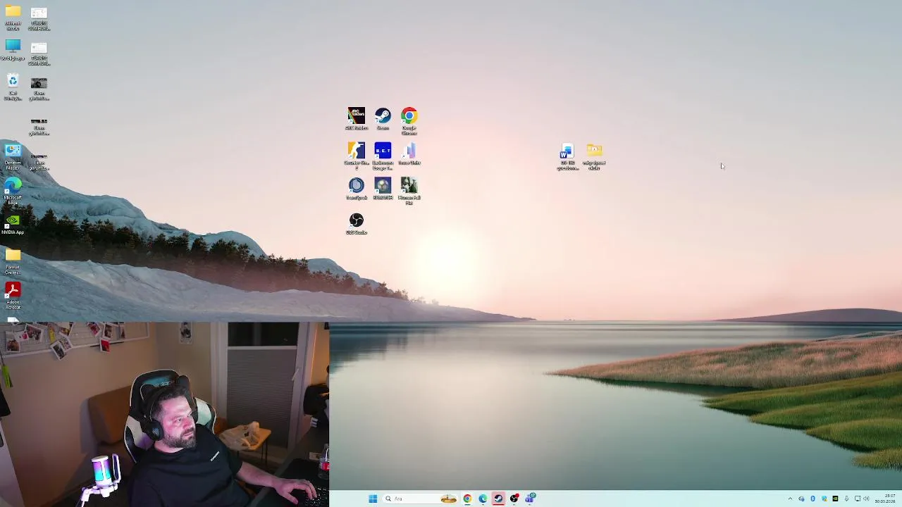The height and width of the screenshot is (507, 902).
Task: Select the Word document on desktop
Action: tap(567, 157)
